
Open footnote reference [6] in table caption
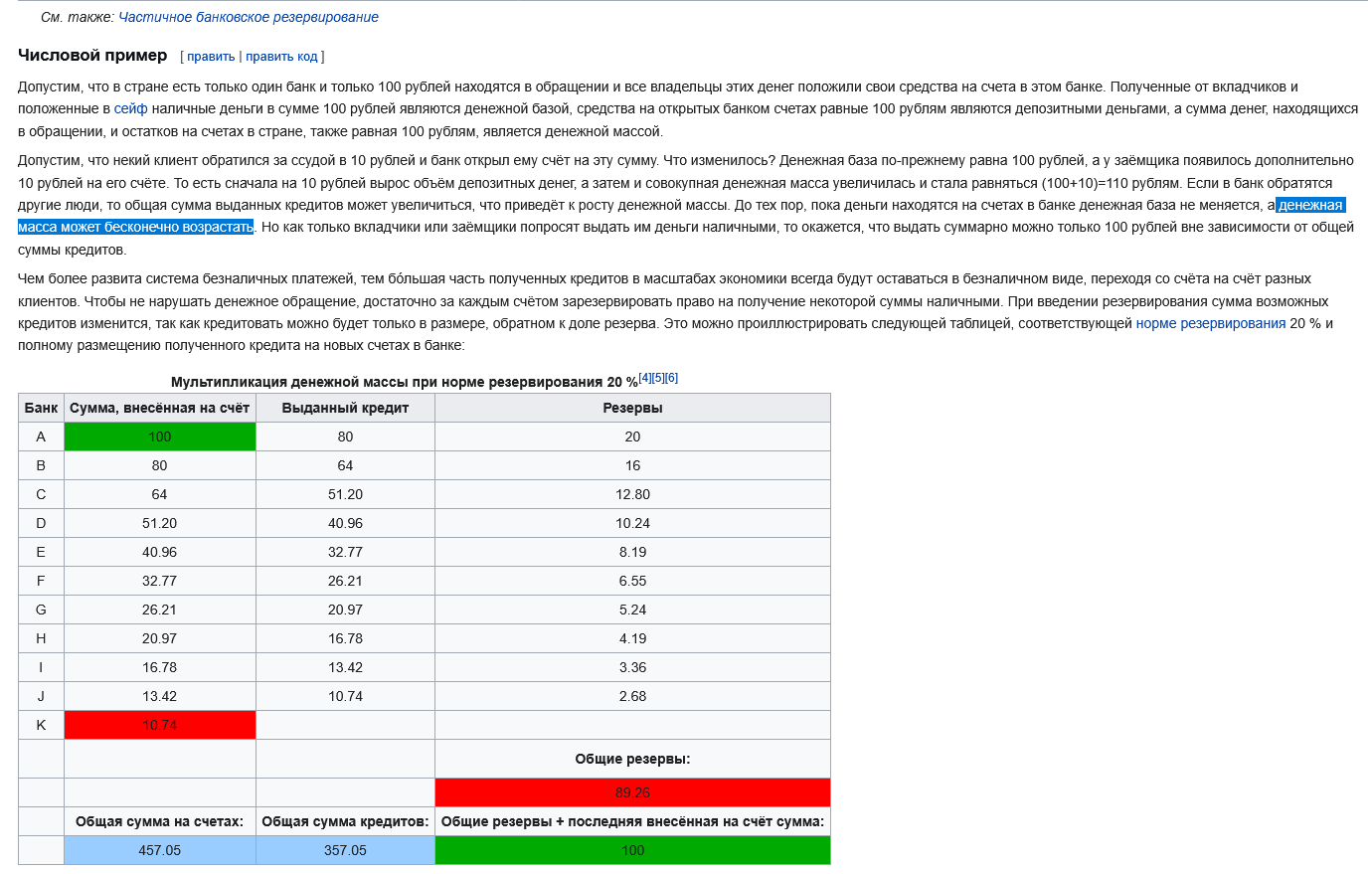pyautogui.click(x=672, y=378)
